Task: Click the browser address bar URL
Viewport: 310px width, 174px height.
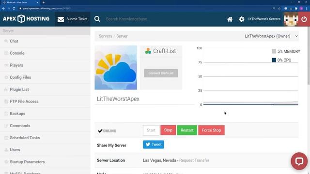Action: (x=46, y=9)
